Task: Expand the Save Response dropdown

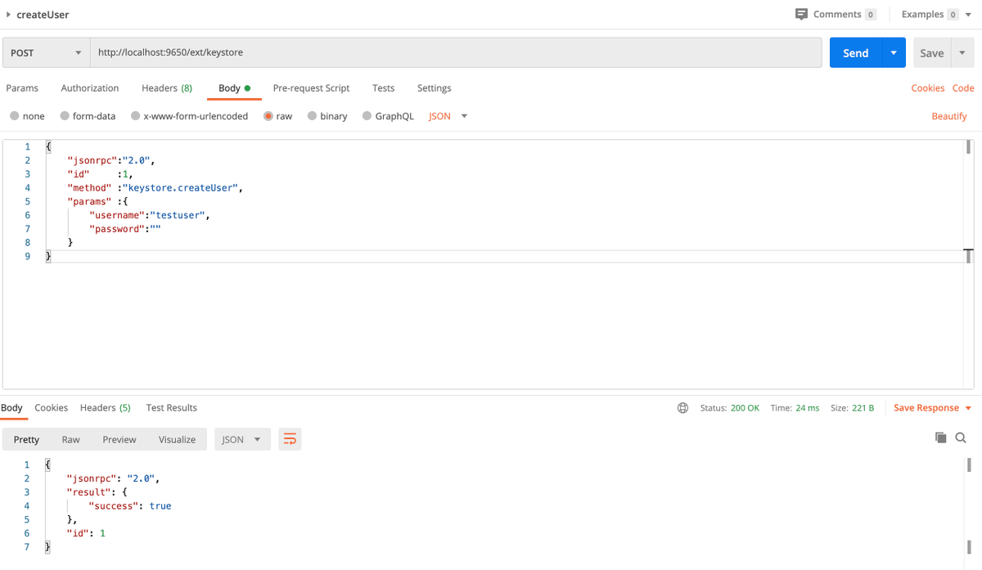Action: pos(968,408)
